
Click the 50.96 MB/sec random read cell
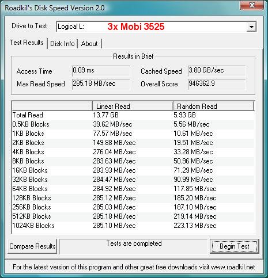click(x=193, y=161)
